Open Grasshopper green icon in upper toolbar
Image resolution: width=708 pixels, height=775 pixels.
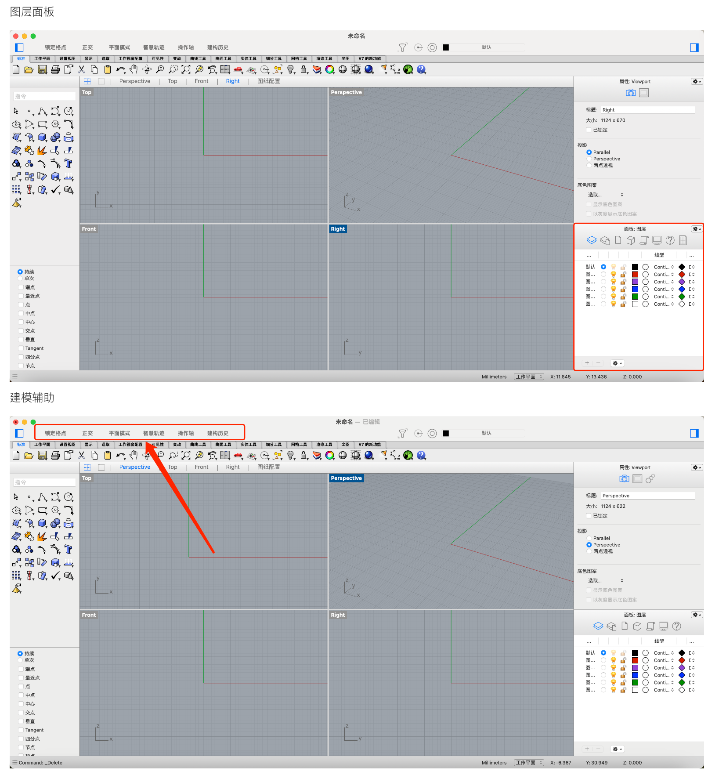(408, 69)
